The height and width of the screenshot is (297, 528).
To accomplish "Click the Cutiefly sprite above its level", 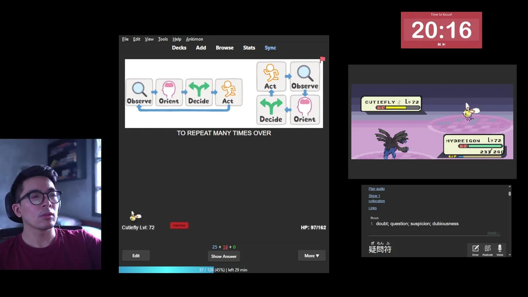I will click(135, 216).
